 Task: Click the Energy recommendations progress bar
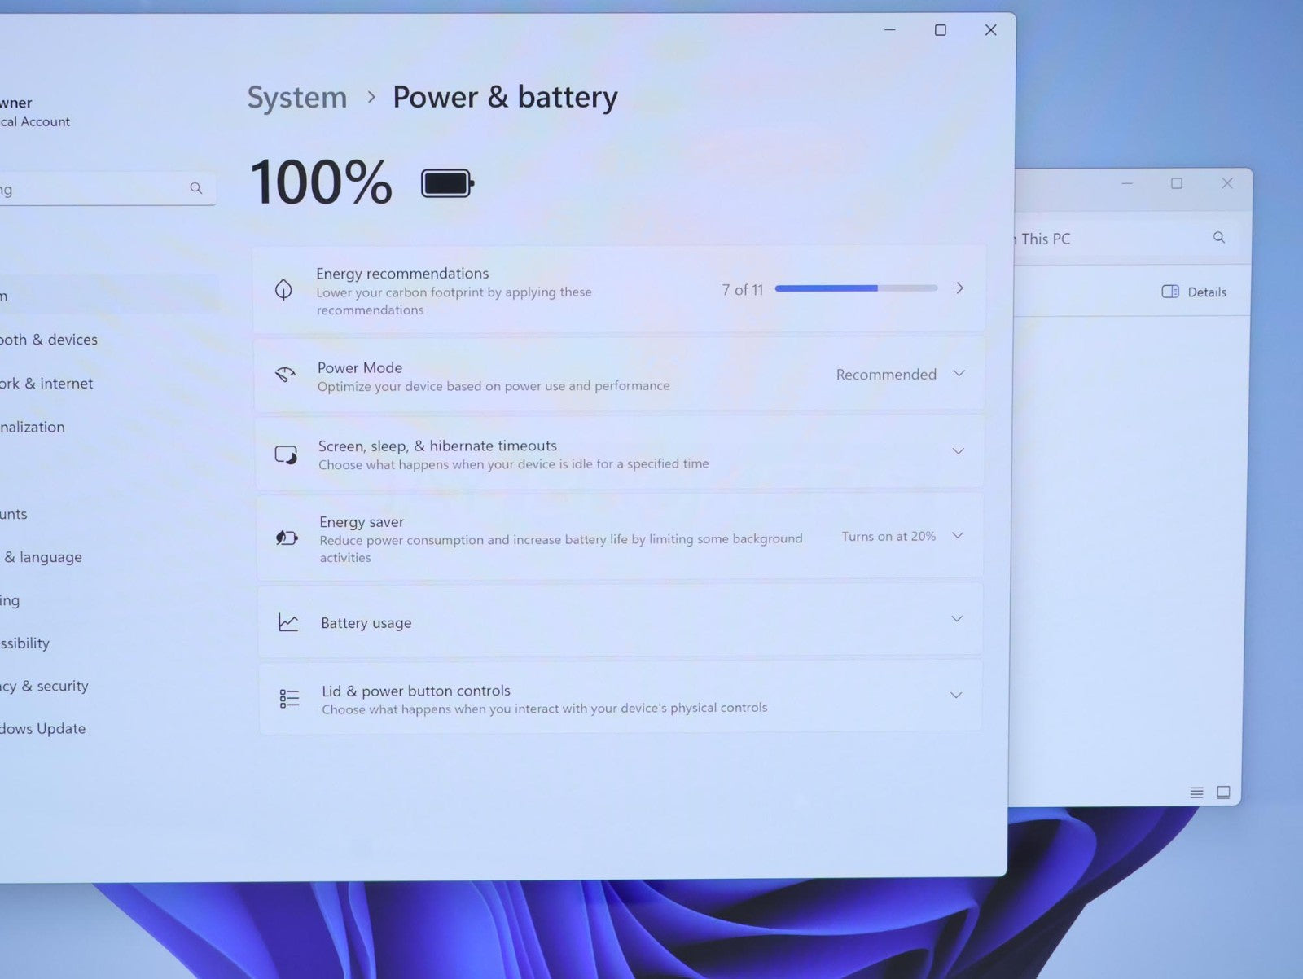(856, 288)
